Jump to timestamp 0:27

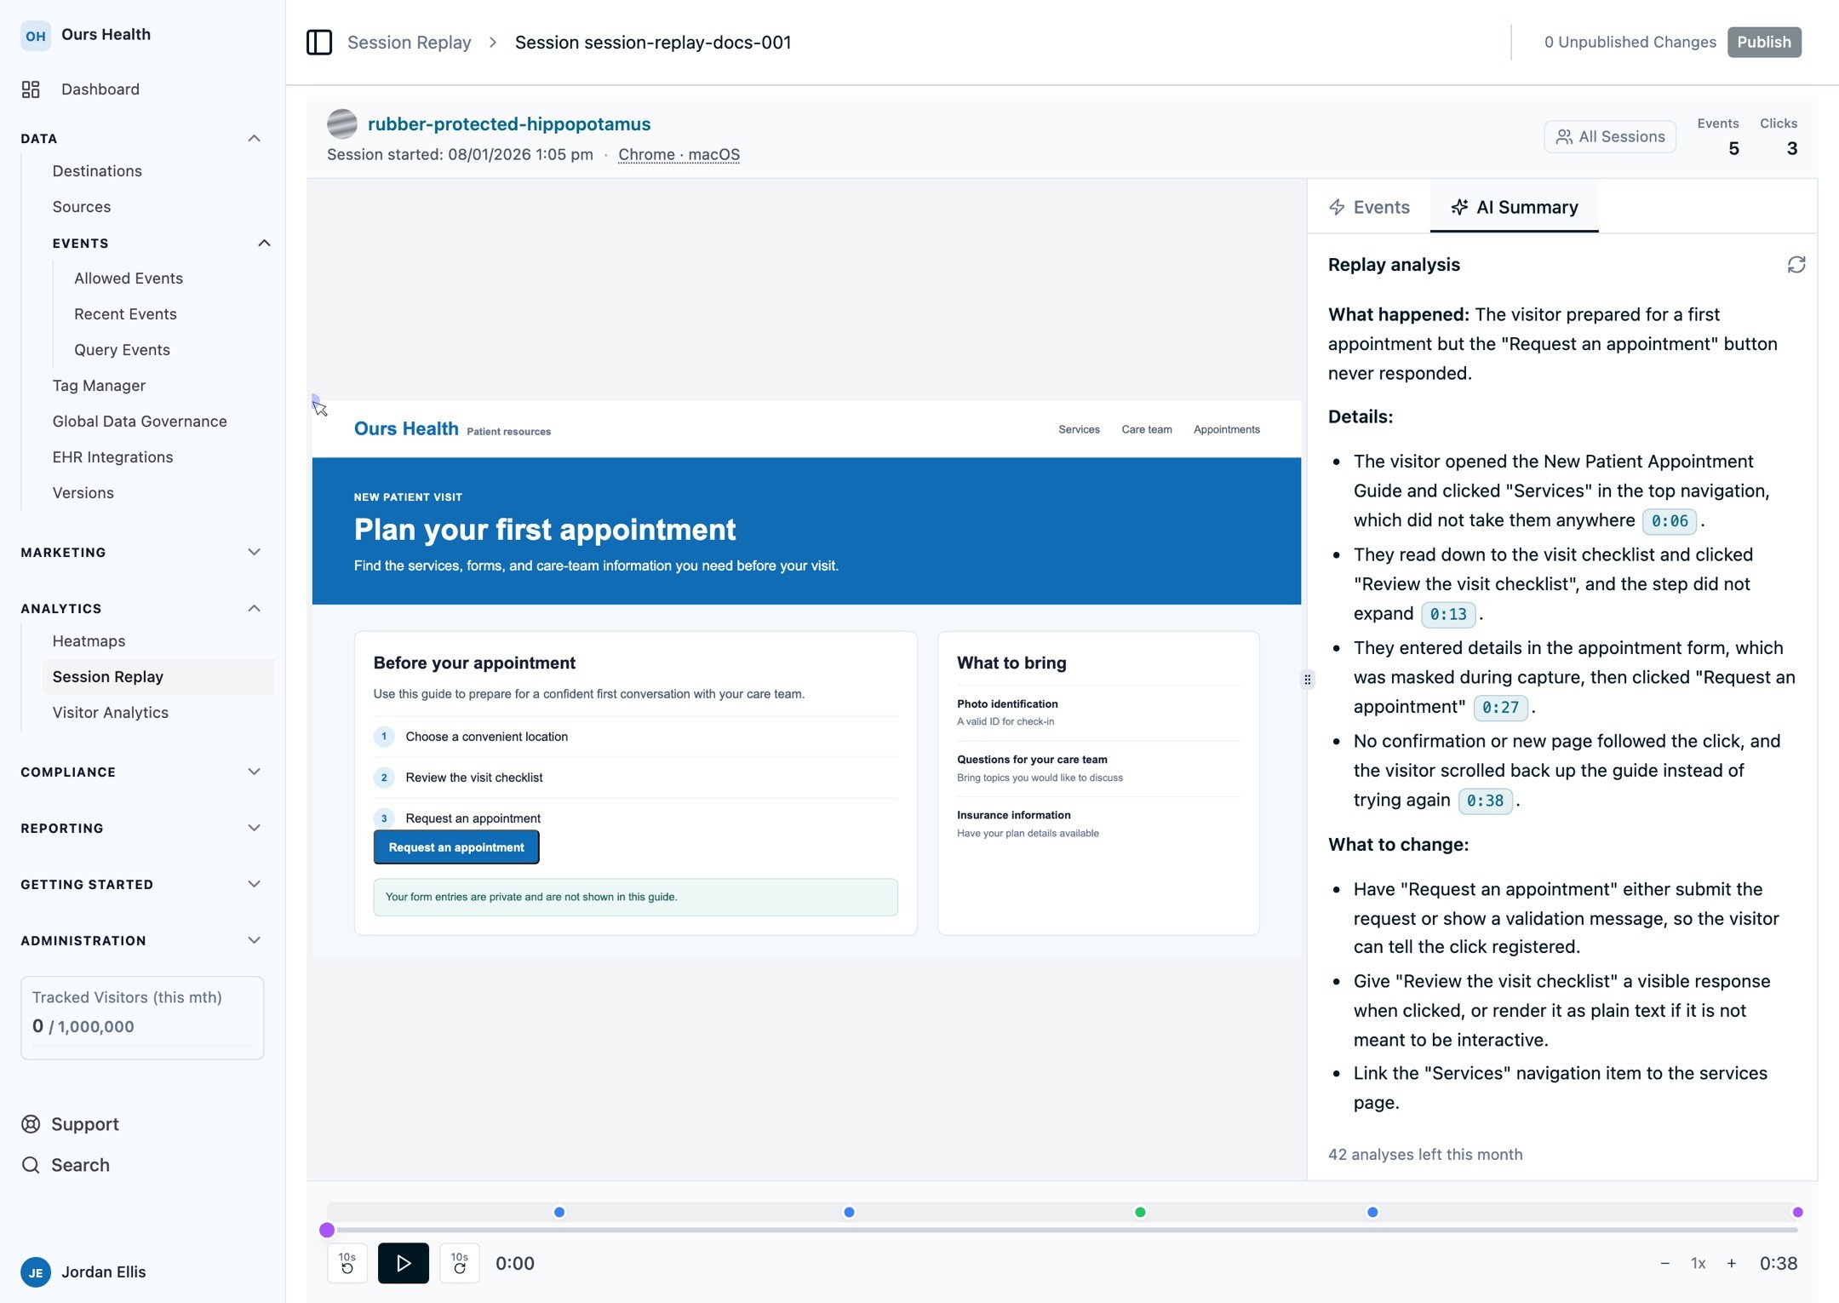[1500, 708]
